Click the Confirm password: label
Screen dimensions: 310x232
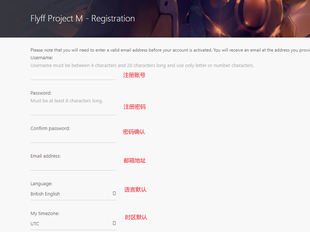50,129
